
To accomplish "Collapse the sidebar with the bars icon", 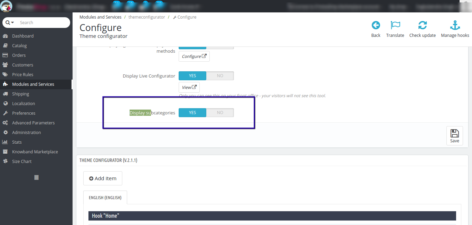I will pyautogui.click(x=36, y=177).
